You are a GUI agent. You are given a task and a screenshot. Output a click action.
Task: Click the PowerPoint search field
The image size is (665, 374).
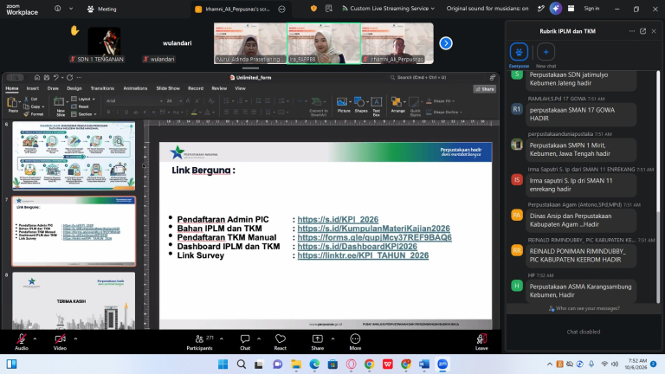tap(436, 77)
